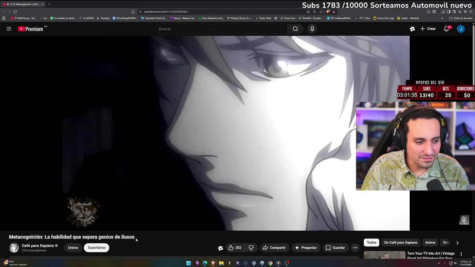Go back in browser history
Image resolution: width=475 pixels, height=267 pixels.
4,11
